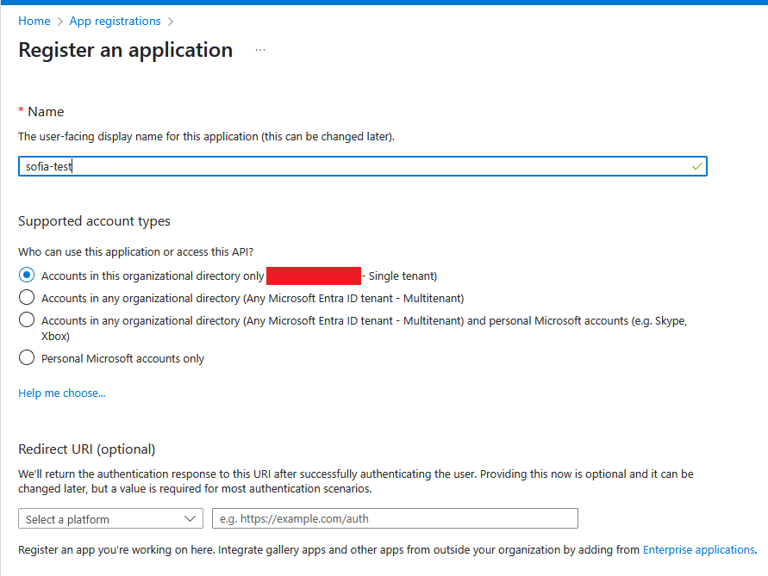Click the red required asterisk beside Name
Screen dimensions: 768x576
click(20, 111)
